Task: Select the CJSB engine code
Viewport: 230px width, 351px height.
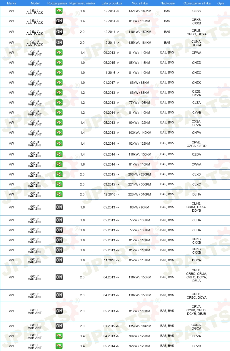Action: coord(196,11)
